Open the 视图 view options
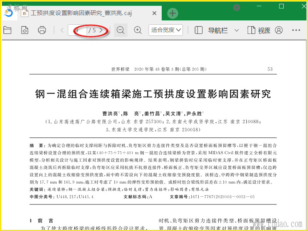Screen dimensions: 308x231 [259, 30]
